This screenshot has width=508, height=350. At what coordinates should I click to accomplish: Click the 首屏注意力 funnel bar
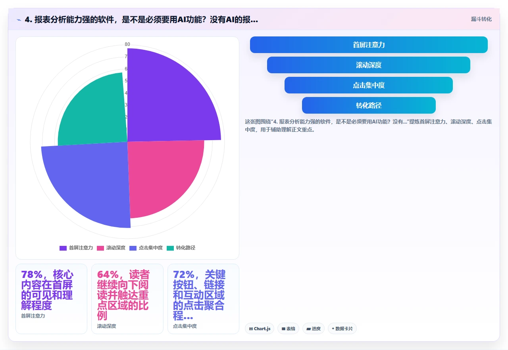click(369, 45)
